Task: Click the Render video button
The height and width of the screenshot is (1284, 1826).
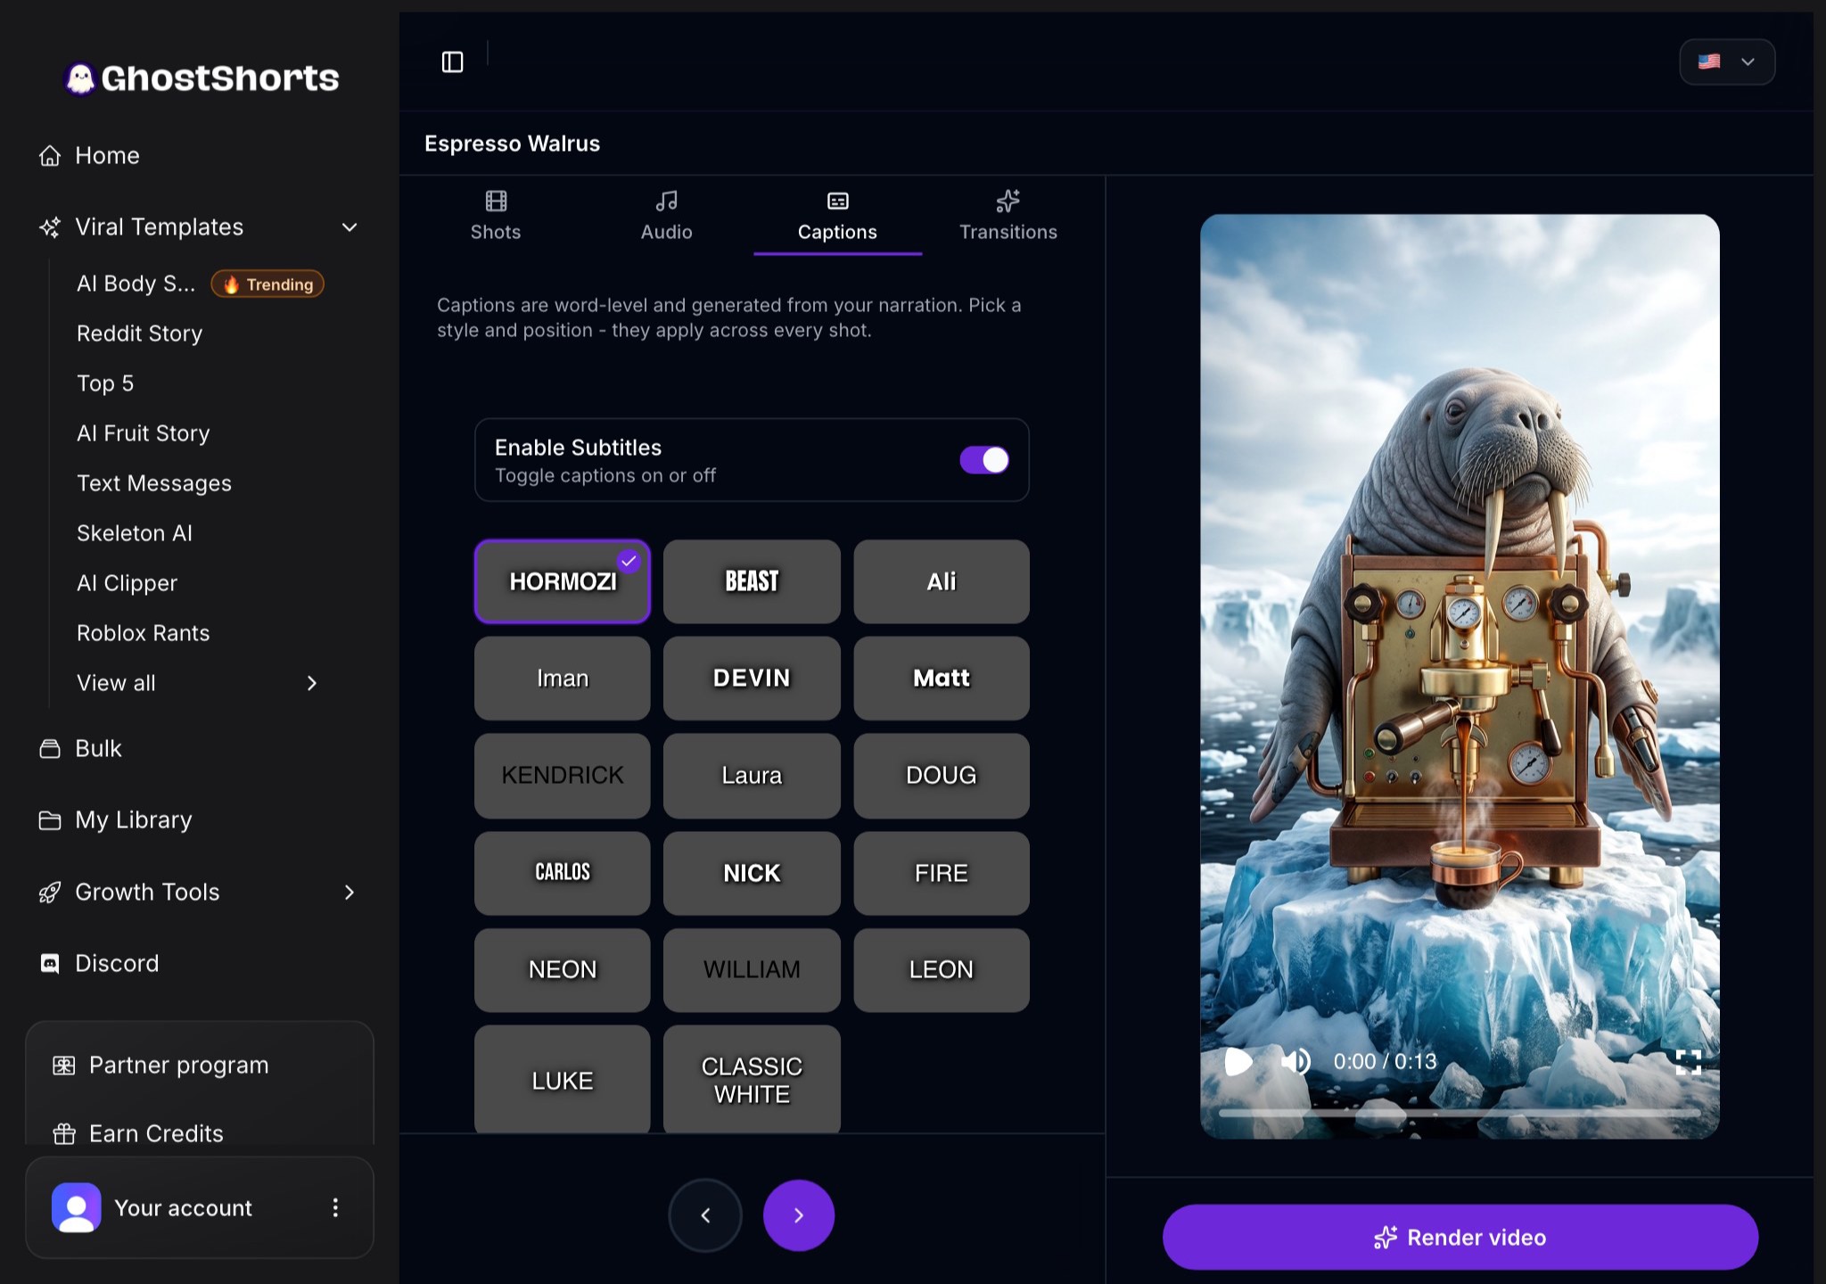Action: tap(1460, 1237)
